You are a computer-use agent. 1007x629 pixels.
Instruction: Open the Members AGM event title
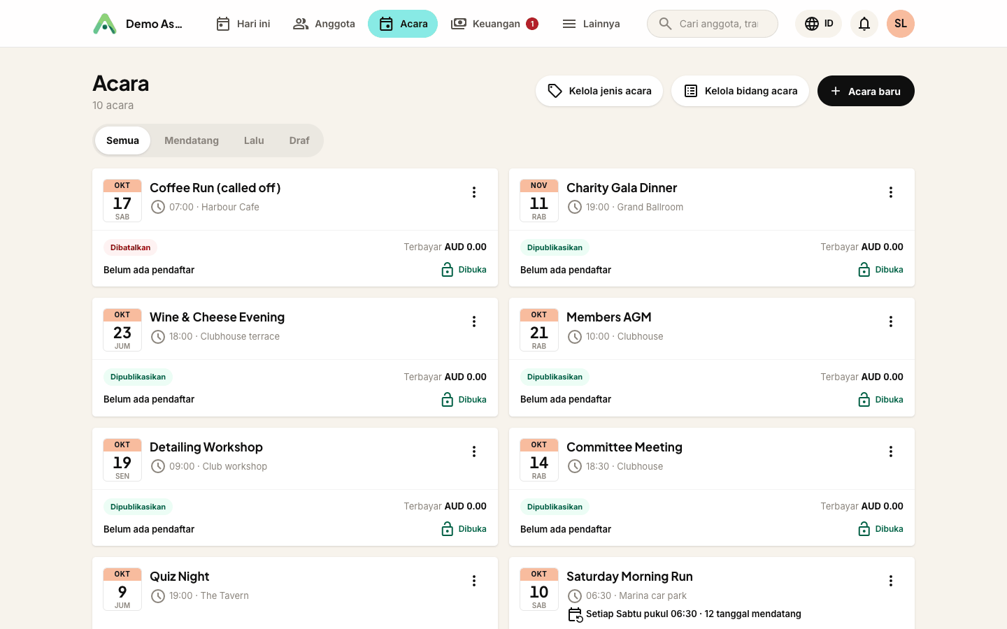pyautogui.click(x=609, y=317)
